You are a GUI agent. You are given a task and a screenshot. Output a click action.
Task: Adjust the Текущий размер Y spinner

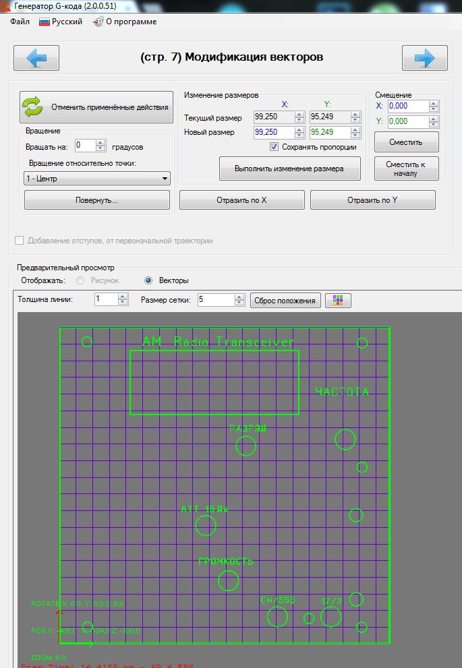(355, 117)
